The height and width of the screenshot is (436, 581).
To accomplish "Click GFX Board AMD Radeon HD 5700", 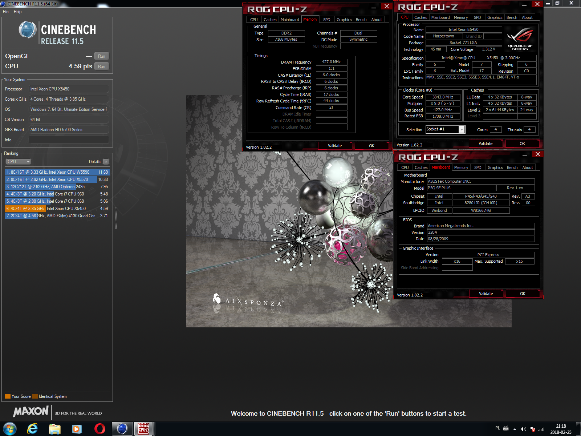I will tap(69, 130).
